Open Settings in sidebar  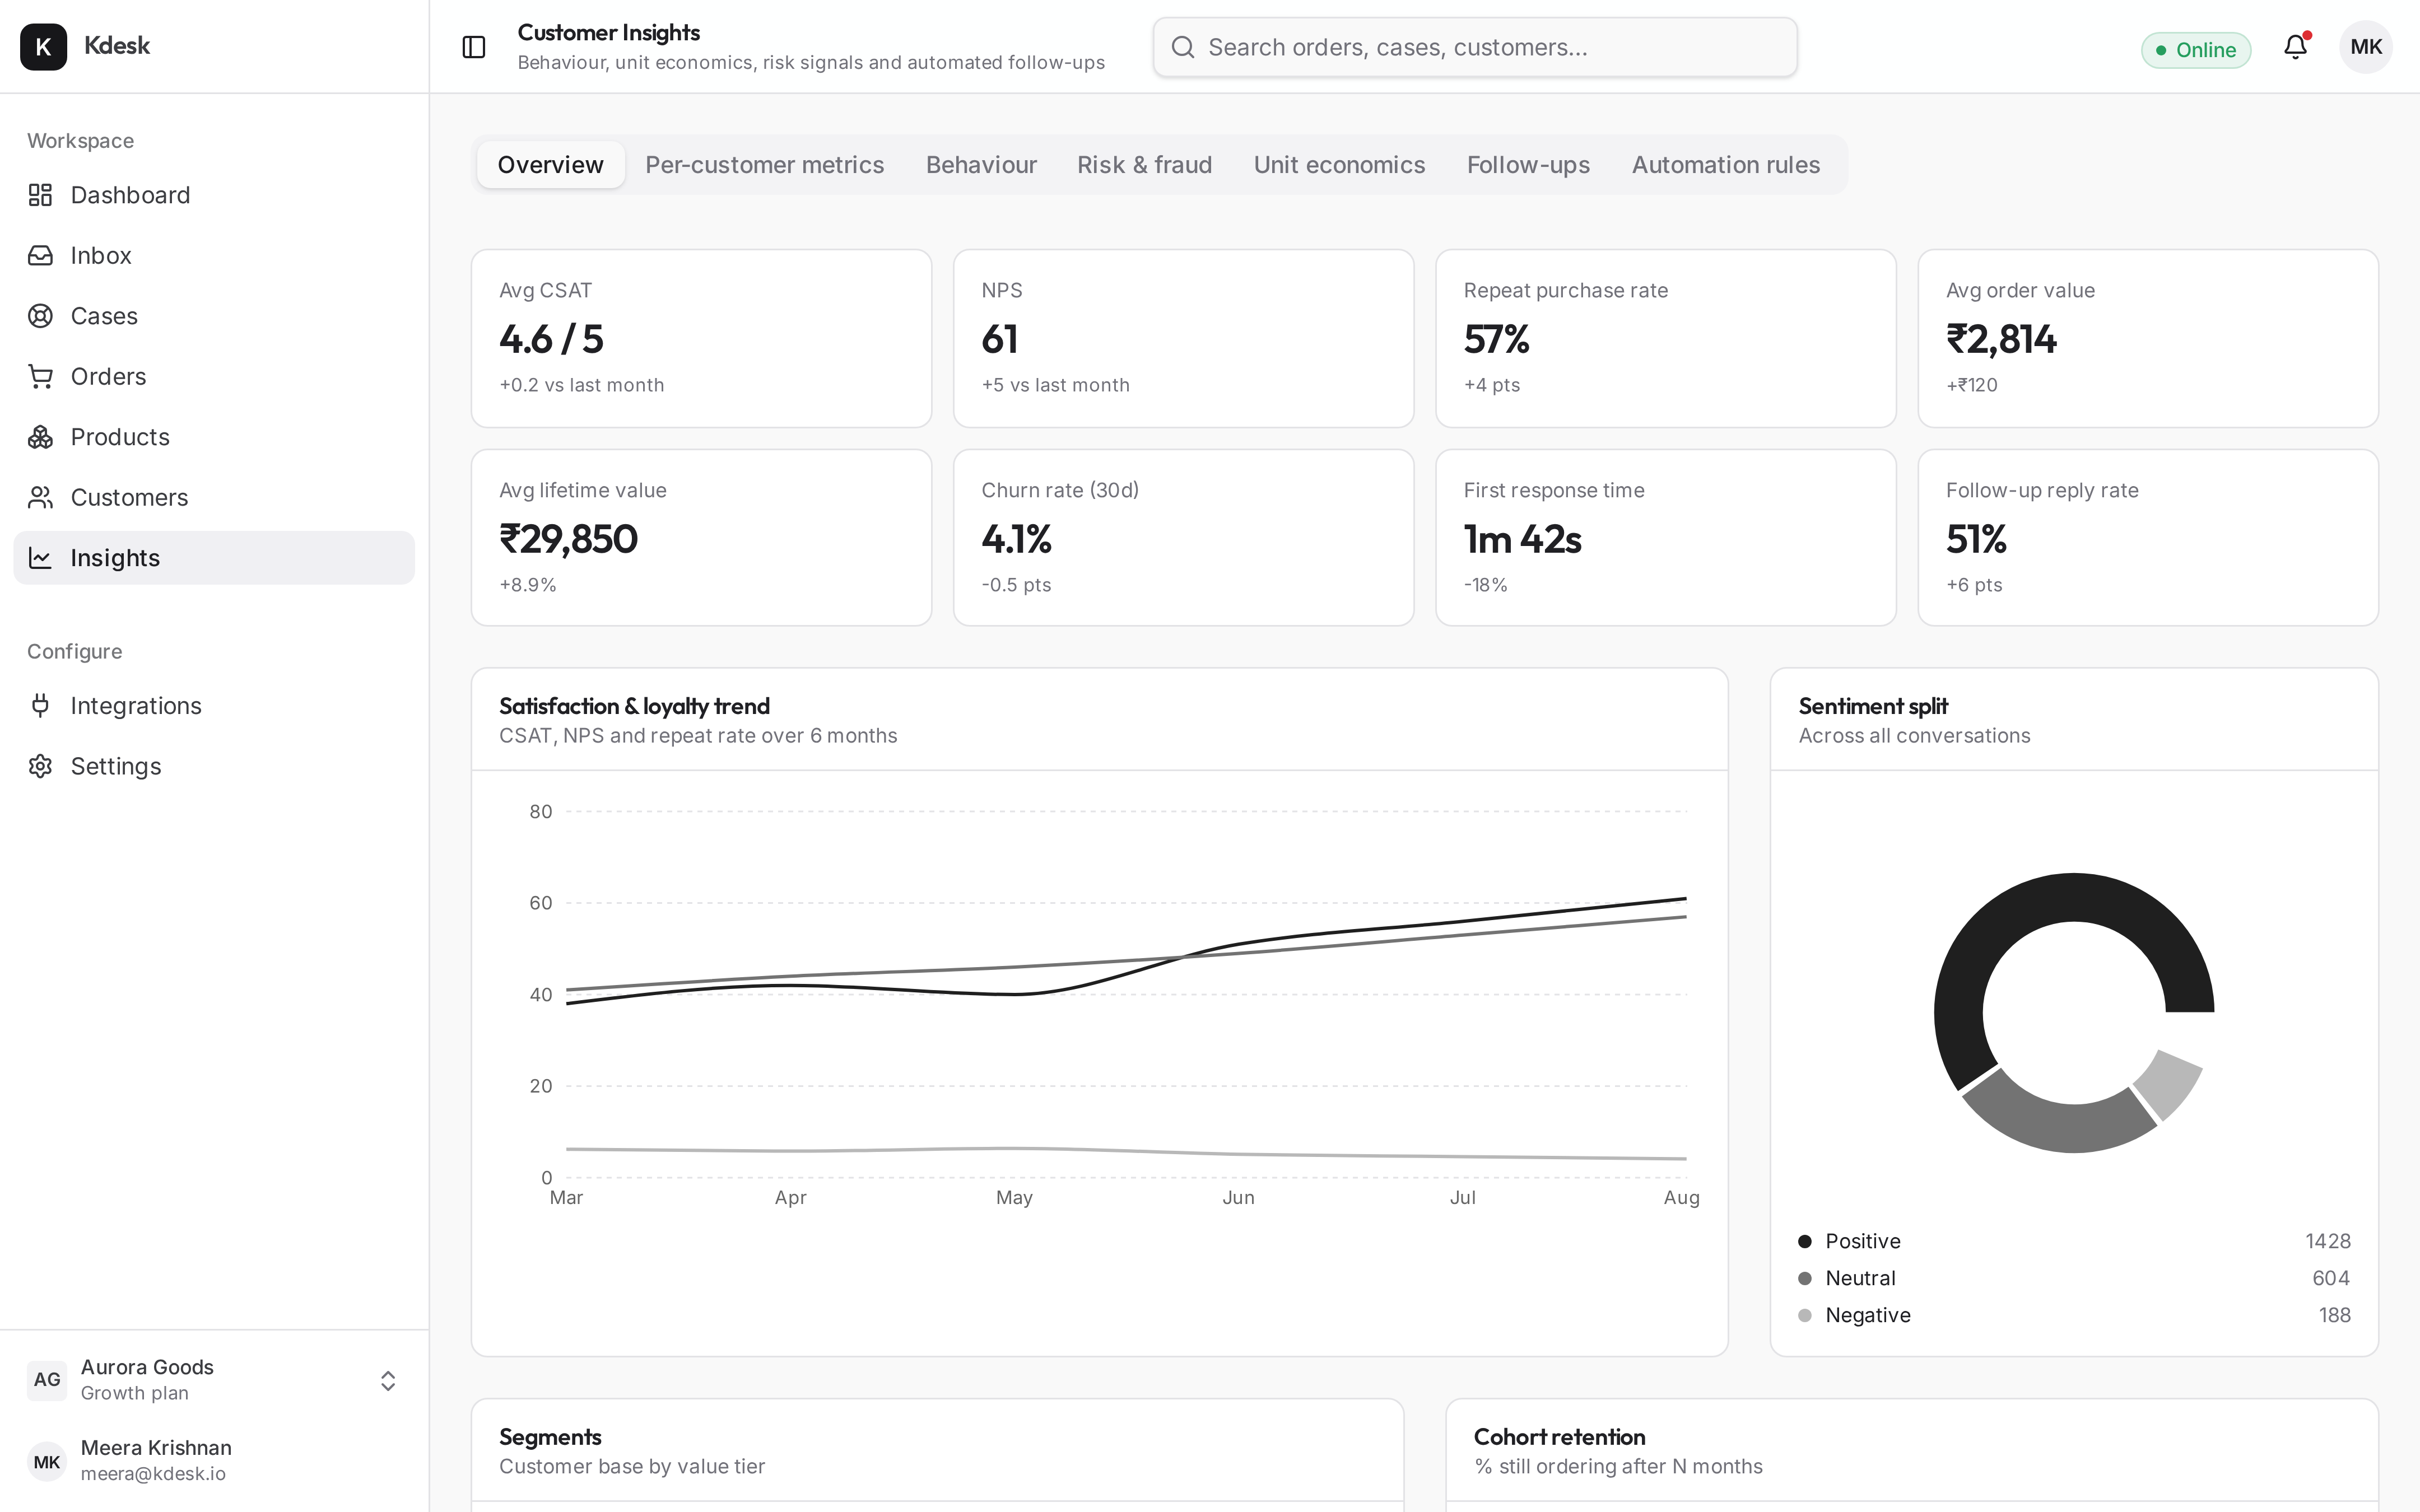pos(214,766)
